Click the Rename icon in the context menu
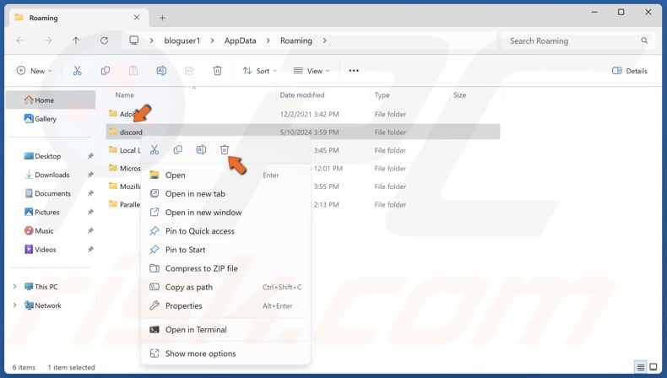 click(x=201, y=149)
